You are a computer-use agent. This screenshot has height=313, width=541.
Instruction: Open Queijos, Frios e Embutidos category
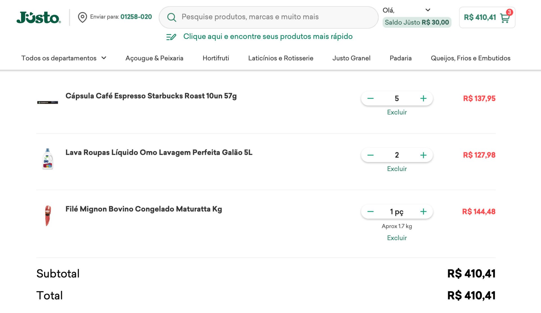470,58
